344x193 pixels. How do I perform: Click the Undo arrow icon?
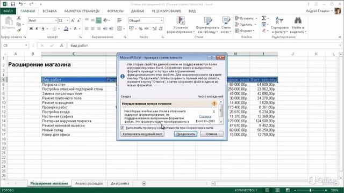(x=20, y=4)
